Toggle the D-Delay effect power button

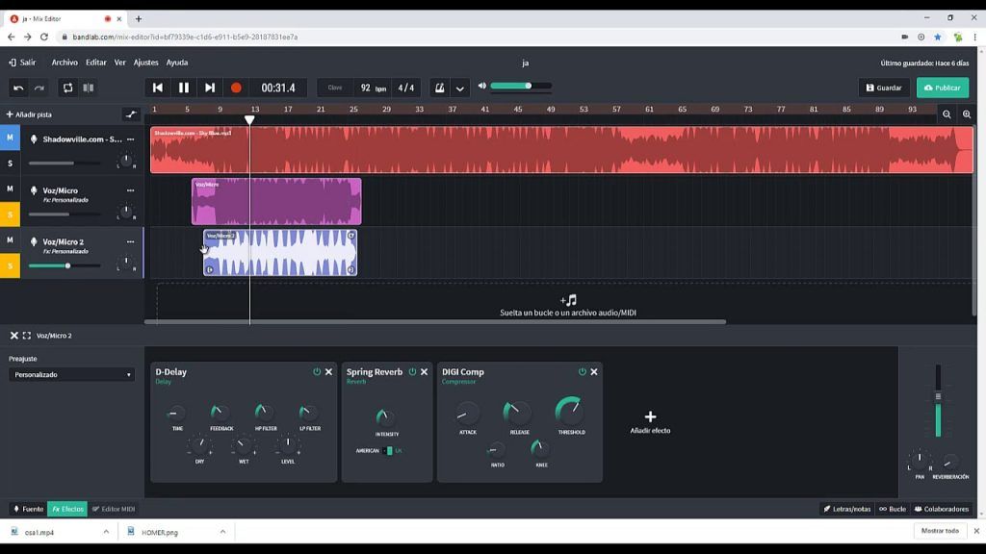click(x=316, y=371)
